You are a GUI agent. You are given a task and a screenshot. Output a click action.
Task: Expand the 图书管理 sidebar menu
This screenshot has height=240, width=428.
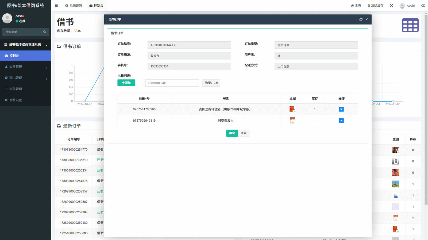pos(25,78)
